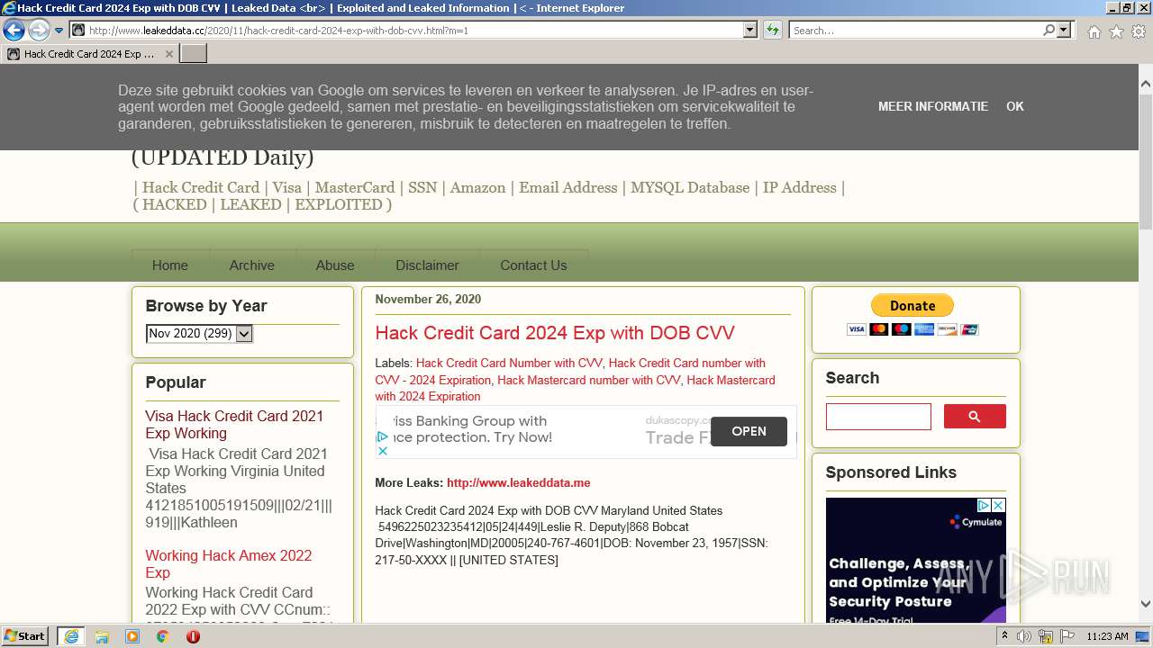The image size is (1153, 648).
Task: Open the browser Home icon
Action: click(1094, 31)
